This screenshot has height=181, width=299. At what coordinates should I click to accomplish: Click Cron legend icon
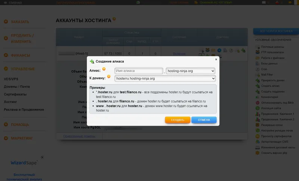click(x=258, y=69)
